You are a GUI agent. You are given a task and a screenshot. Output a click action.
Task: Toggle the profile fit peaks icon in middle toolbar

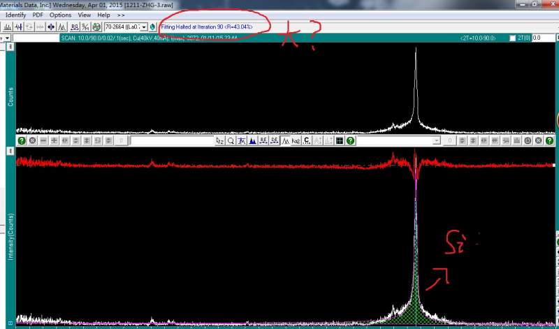[x=285, y=141]
